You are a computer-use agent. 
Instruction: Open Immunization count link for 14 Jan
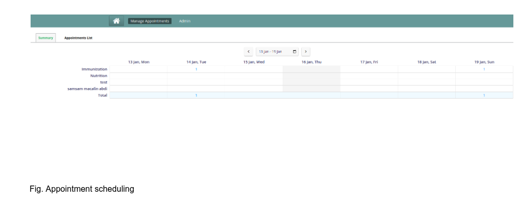click(x=196, y=69)
